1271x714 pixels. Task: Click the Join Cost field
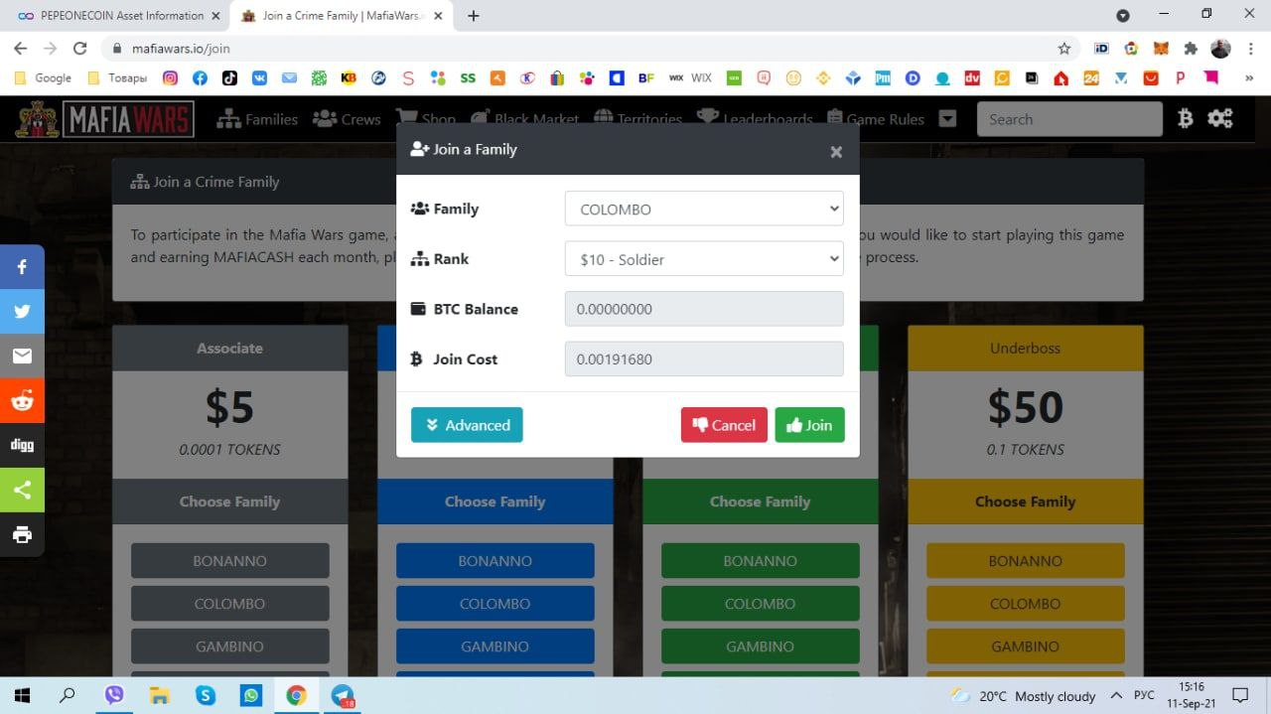[704, 358]
